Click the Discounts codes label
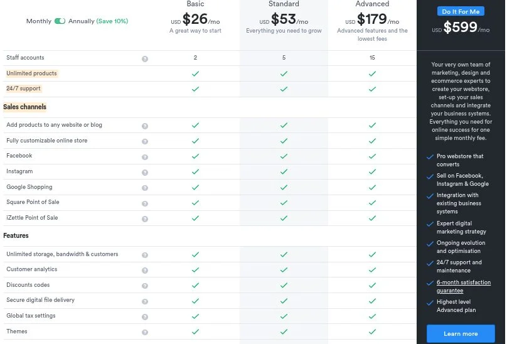This screenshot has height=344, width=507. tap(28, 285)
